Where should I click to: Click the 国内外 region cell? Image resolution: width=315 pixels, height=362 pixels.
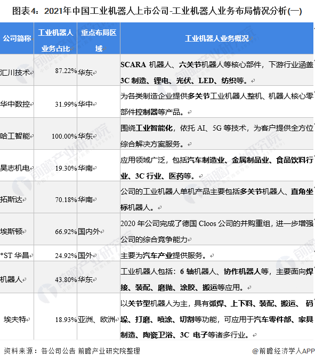[91, 231]
